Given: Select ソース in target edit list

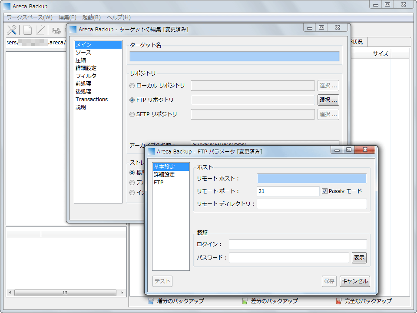Looking at the screenshot, I should point(98,53).
